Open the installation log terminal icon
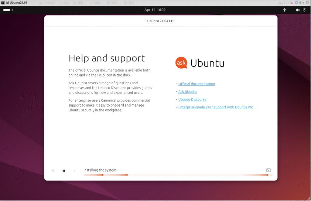The height and width of the screenshot is (201, 311). tap(268, 170)
